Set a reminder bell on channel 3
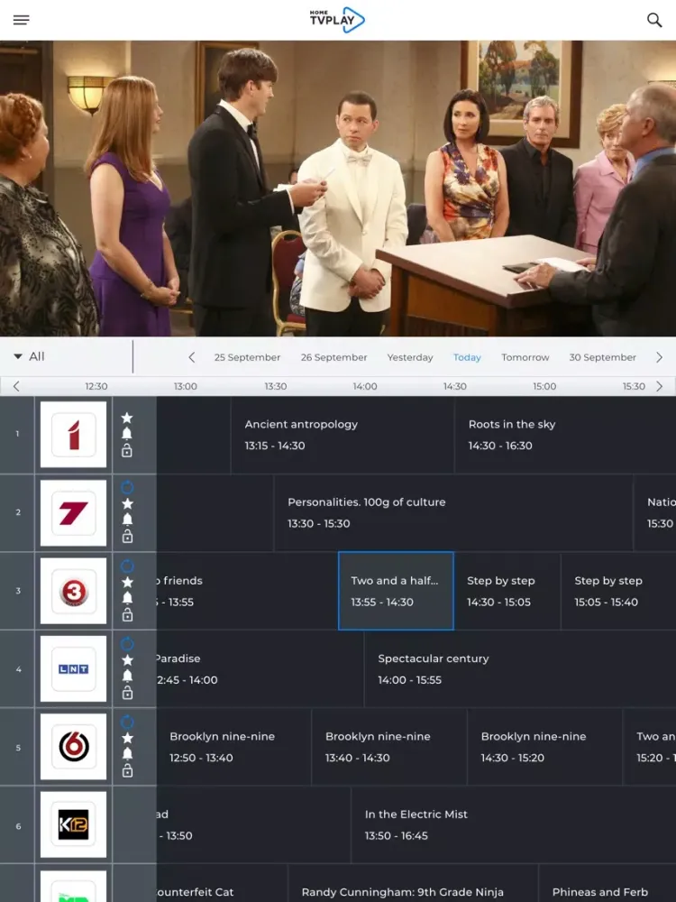Image resolution: width=676 pixels, height=902 pixels. pyautogui.click(x=127, y=598)
